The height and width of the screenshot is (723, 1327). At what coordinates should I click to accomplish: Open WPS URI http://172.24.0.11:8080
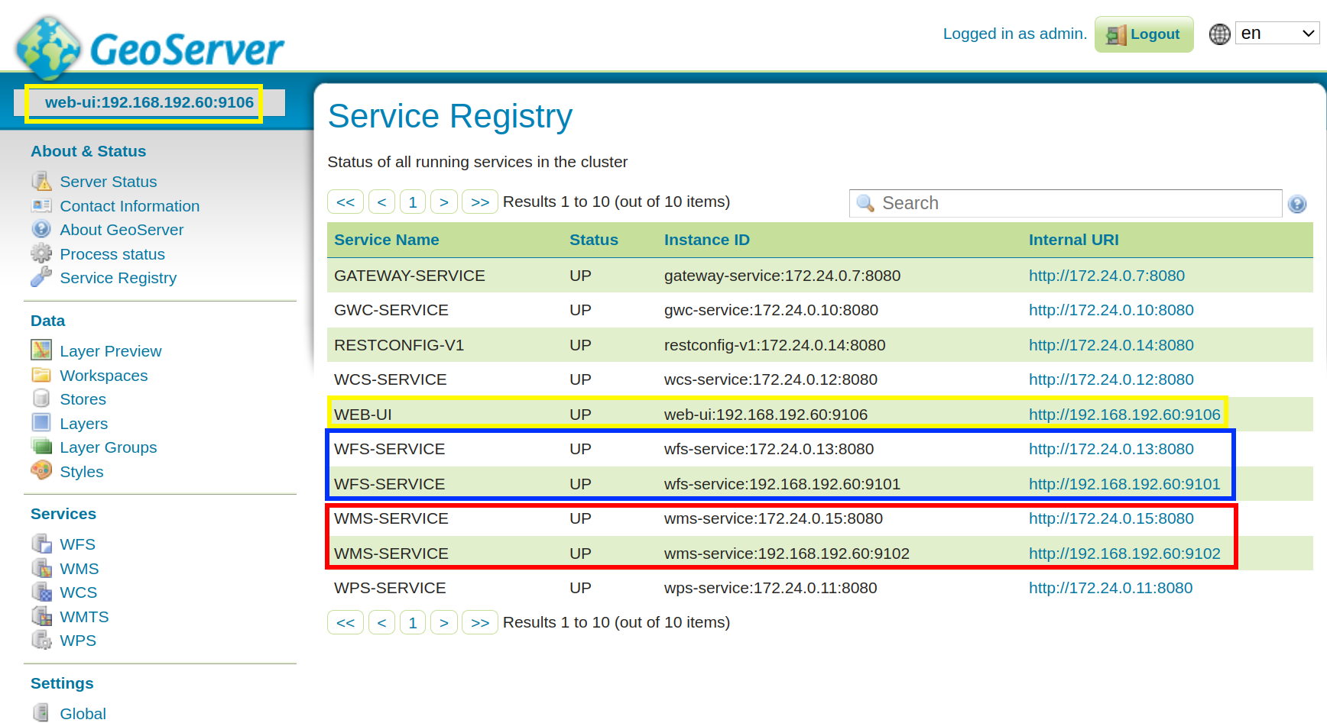click(1111, 588)
